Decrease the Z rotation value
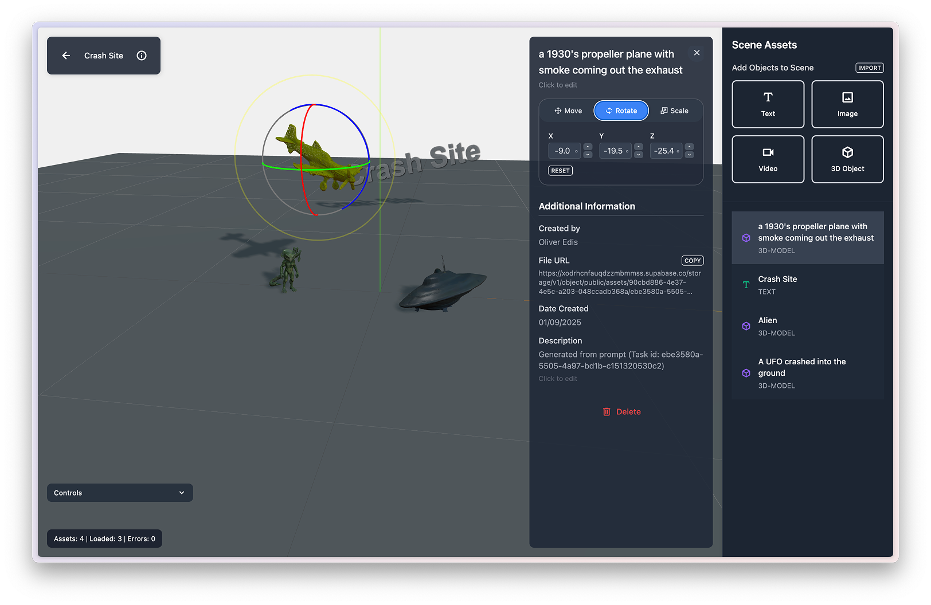This screenshot has height=605, width=931. click(x=690, y=155)
